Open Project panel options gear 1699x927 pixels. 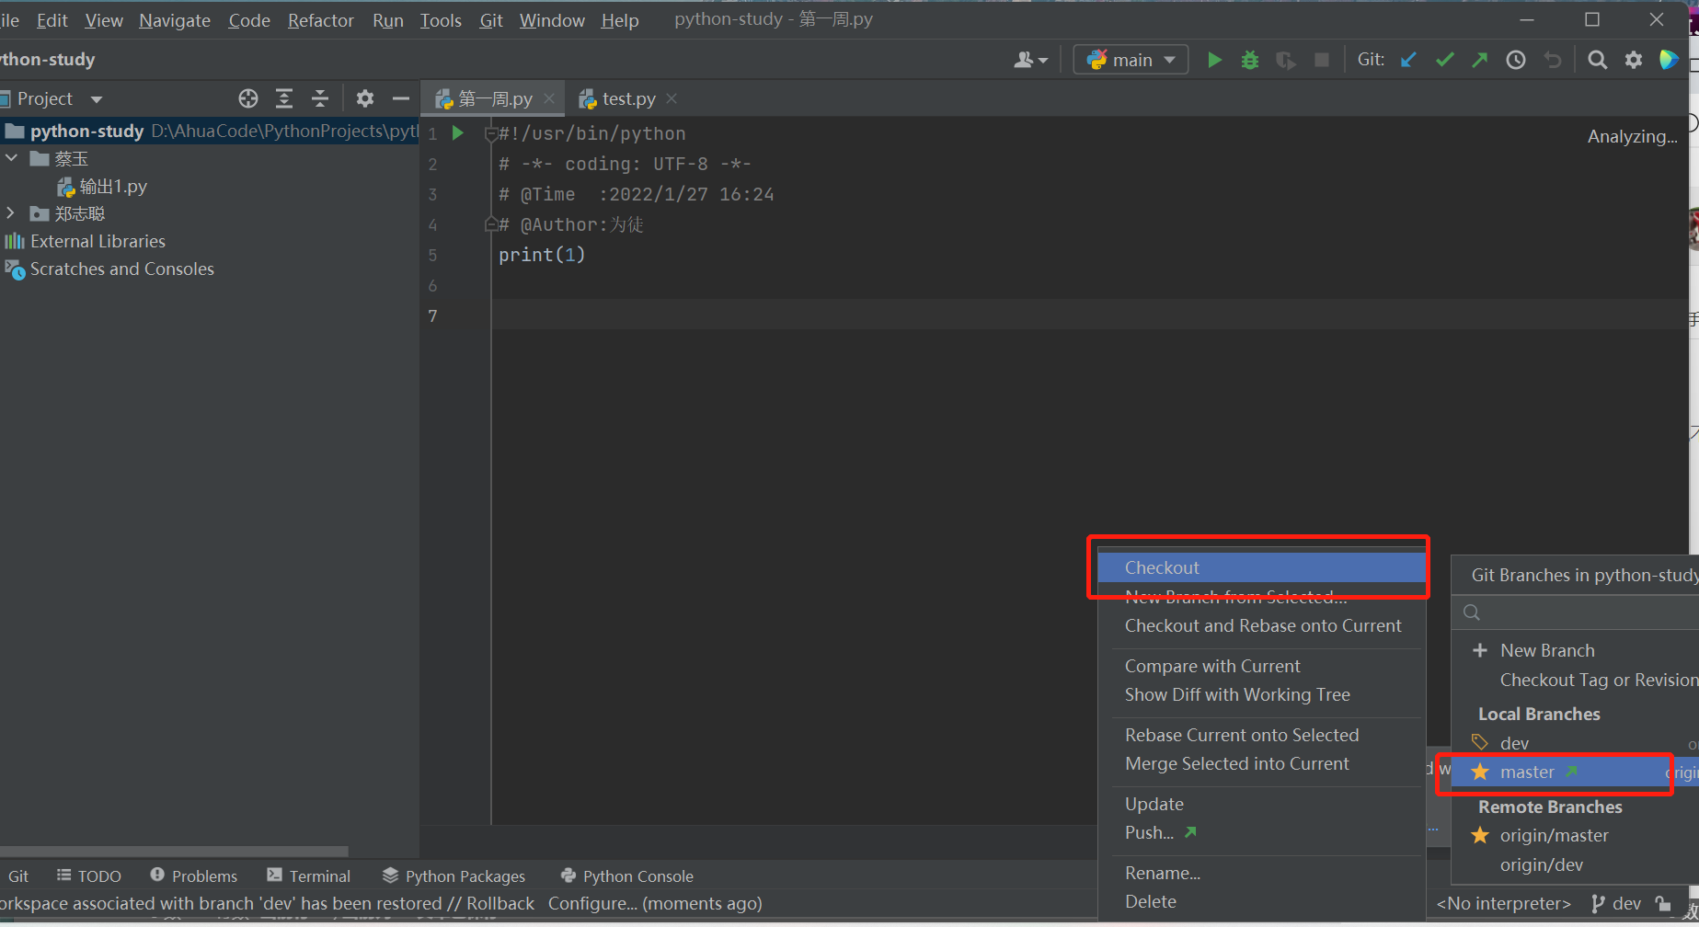365,98
